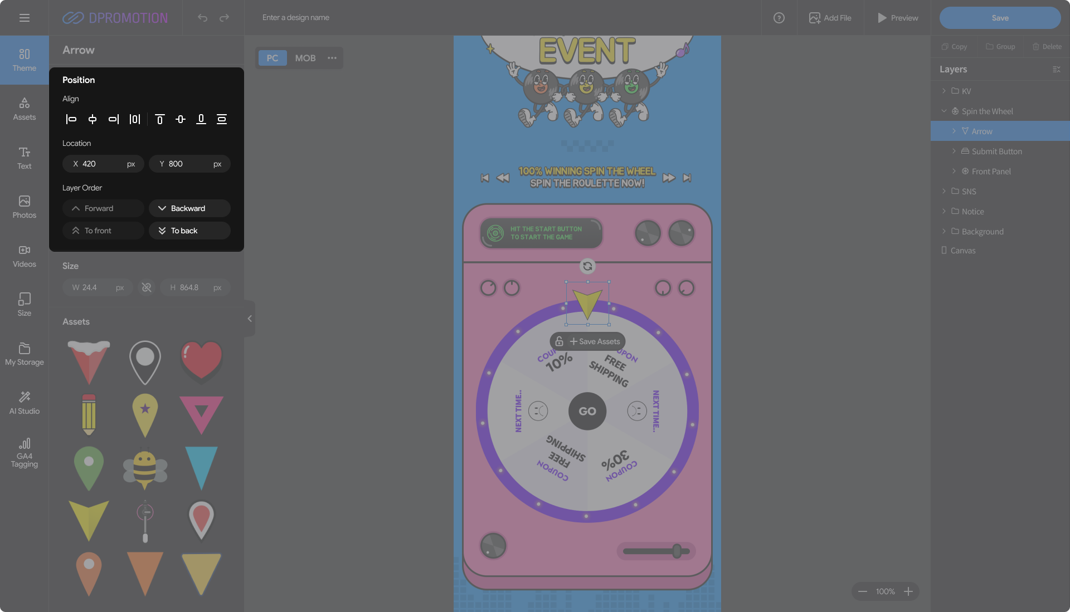Click the align top icon

[159, 119]
